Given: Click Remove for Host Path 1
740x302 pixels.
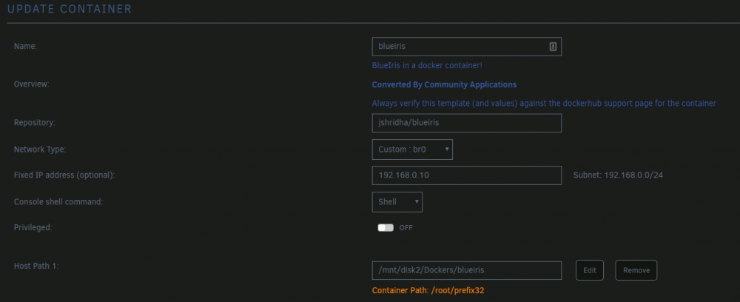Looking at the screenshot, I should [x=636, y=270].
